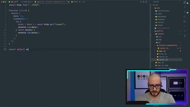Screen dimensions: 190x107
Task: Click the Open Changes icon beside the run button
Action: (143, 2)
